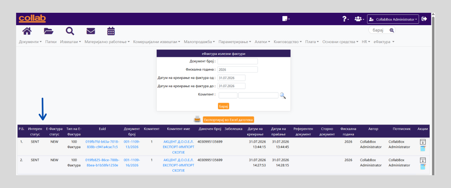Viewport: 451px width, 188px height.
Task: Expand the еФактура dropdown menu
Action: point(384,42)
